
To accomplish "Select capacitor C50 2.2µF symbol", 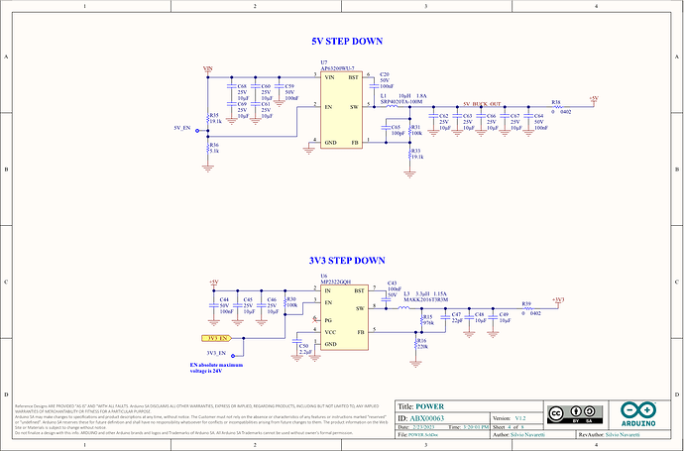I will [297, 340].
